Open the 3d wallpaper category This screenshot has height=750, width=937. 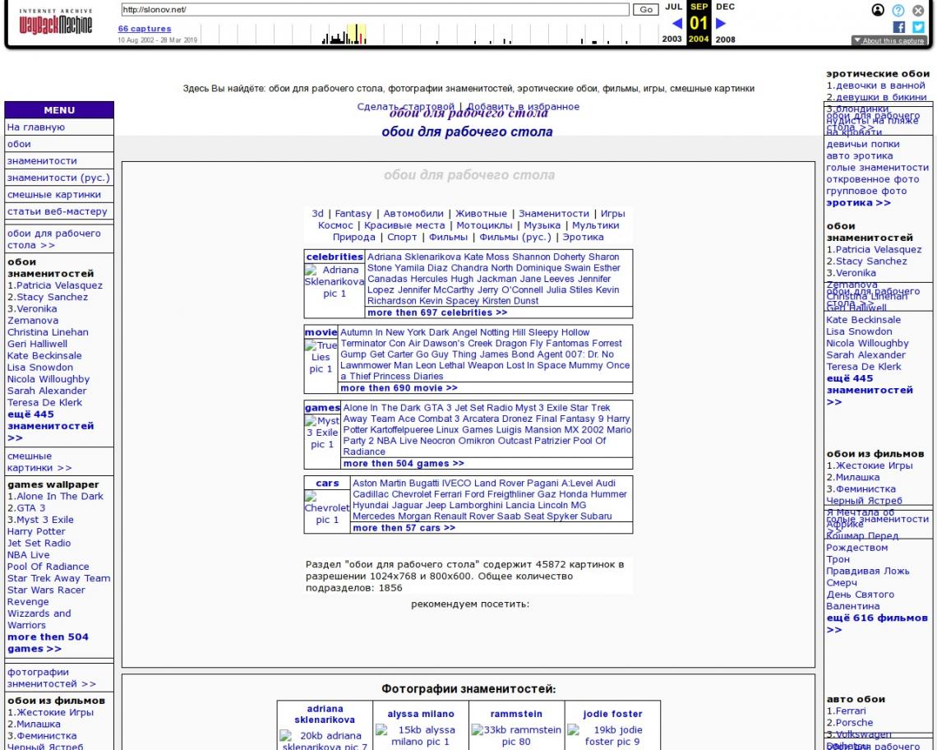tap(317, 214)
